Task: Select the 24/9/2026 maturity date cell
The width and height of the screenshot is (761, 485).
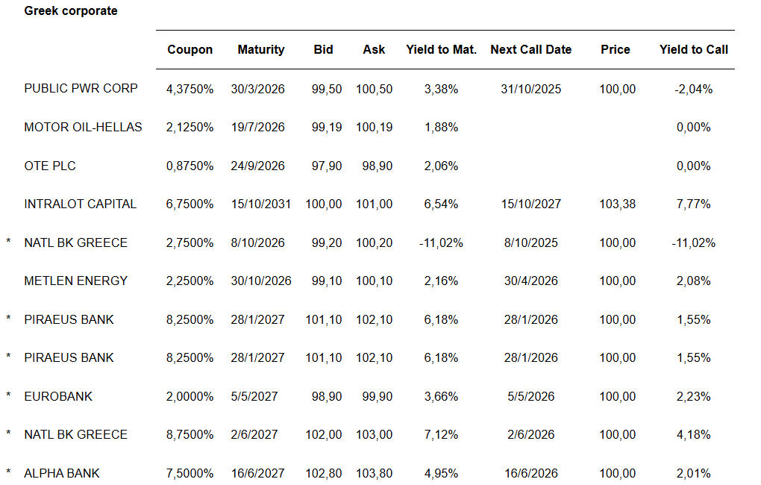Action: (257, 166)
